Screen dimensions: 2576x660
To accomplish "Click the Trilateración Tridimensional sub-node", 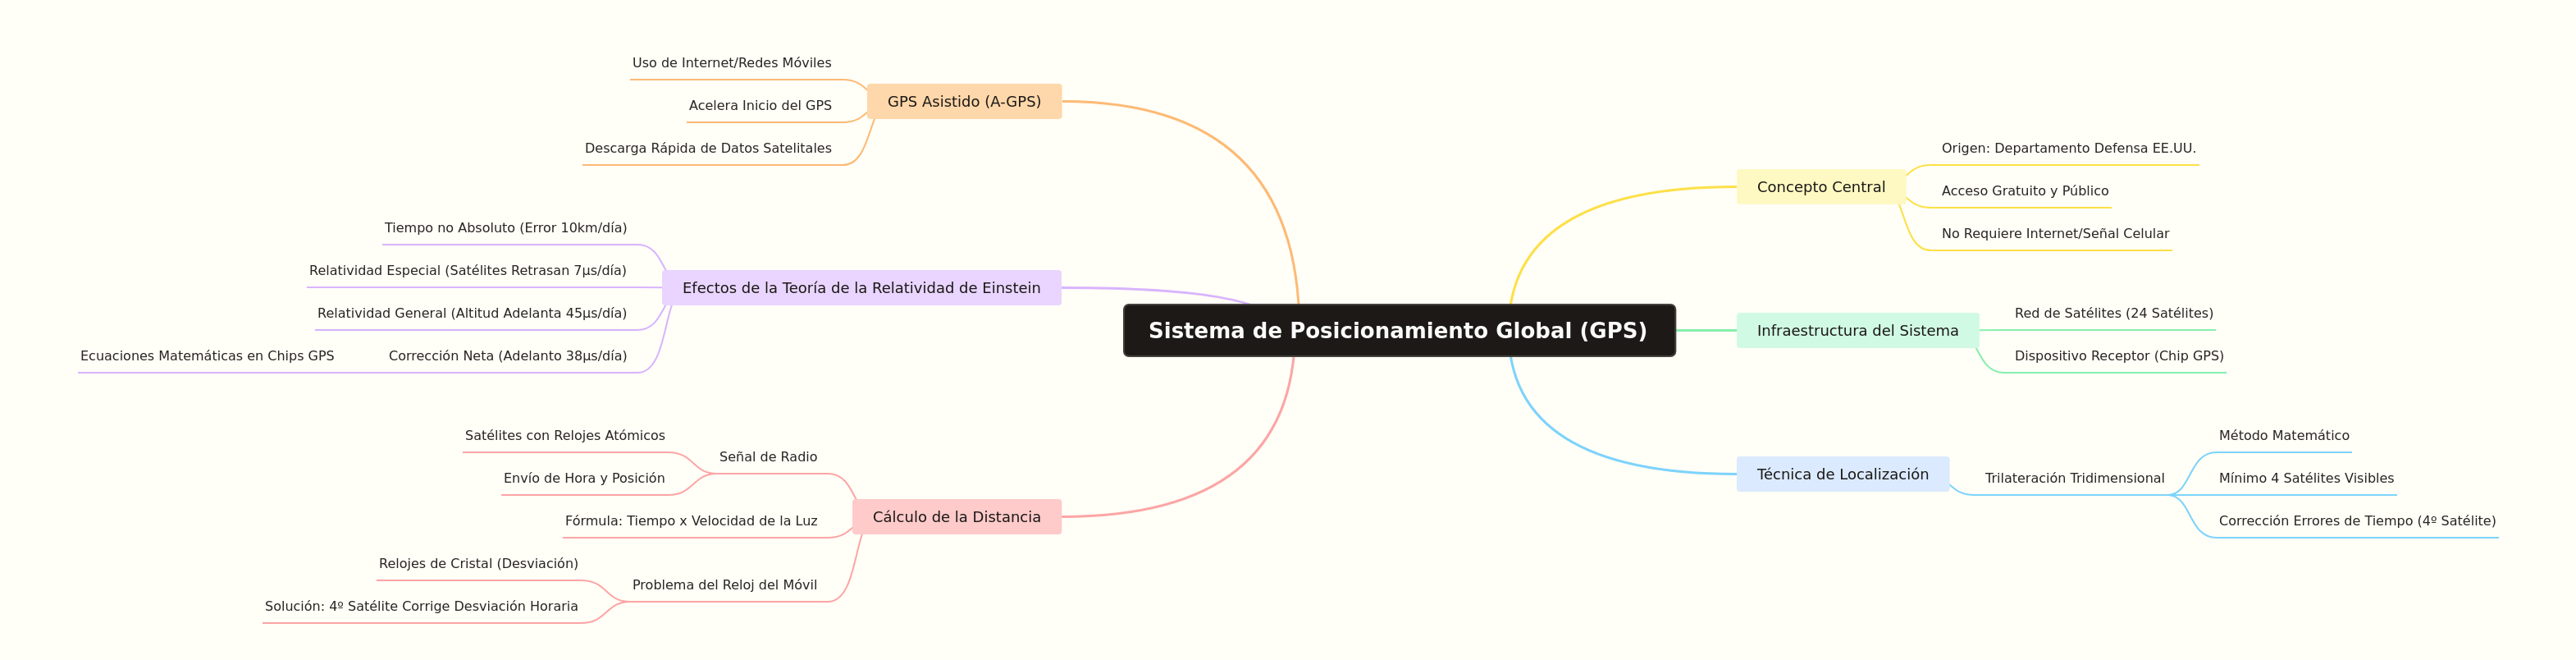I will click(2074, 478).
